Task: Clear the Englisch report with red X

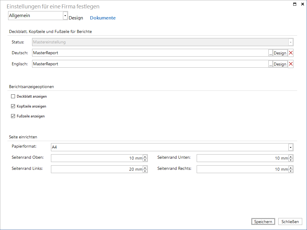Action: tap(291, 64)
